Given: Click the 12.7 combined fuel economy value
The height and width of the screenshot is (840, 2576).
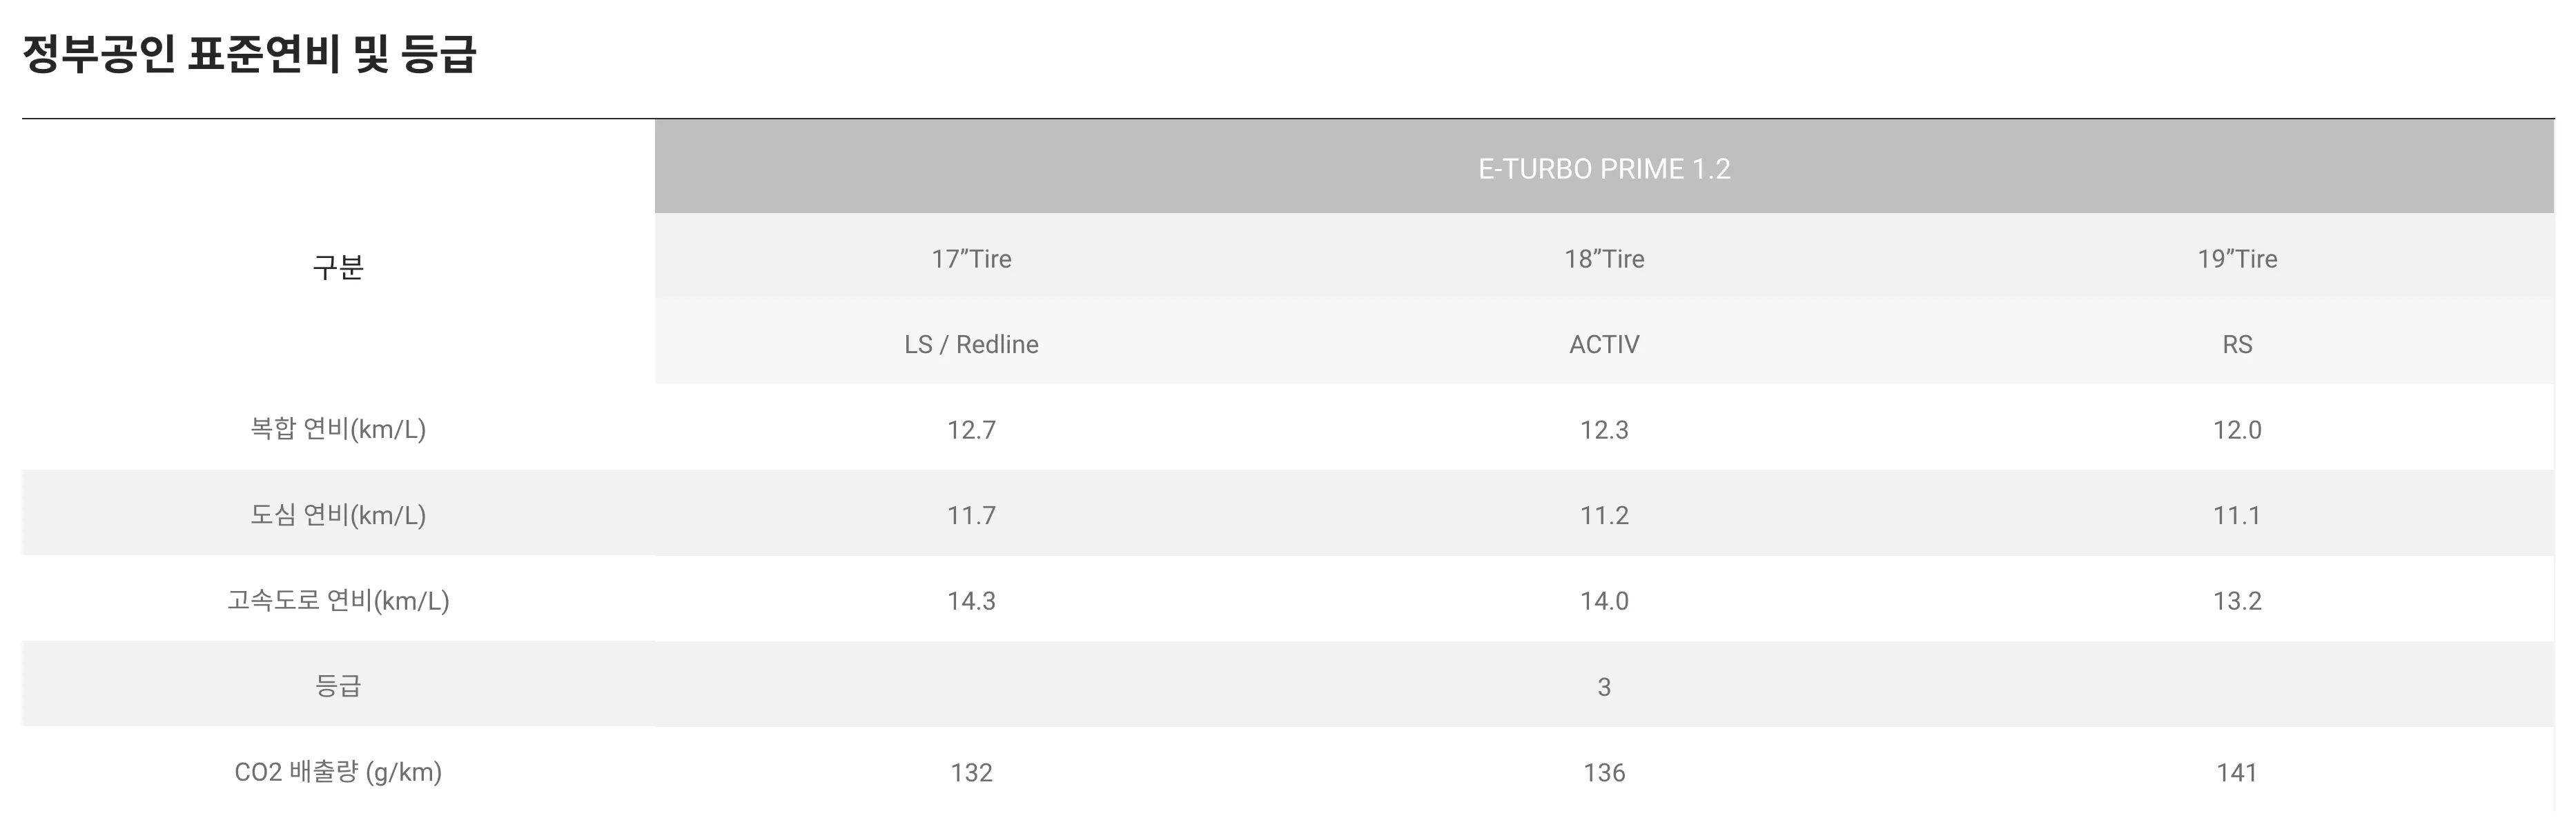Looking at the screenshot, I should point(971,430).
